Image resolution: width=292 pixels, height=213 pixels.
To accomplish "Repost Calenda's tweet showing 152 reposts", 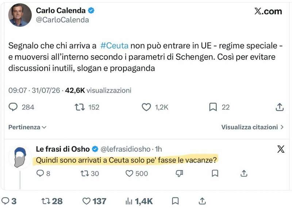I will 80,107.
